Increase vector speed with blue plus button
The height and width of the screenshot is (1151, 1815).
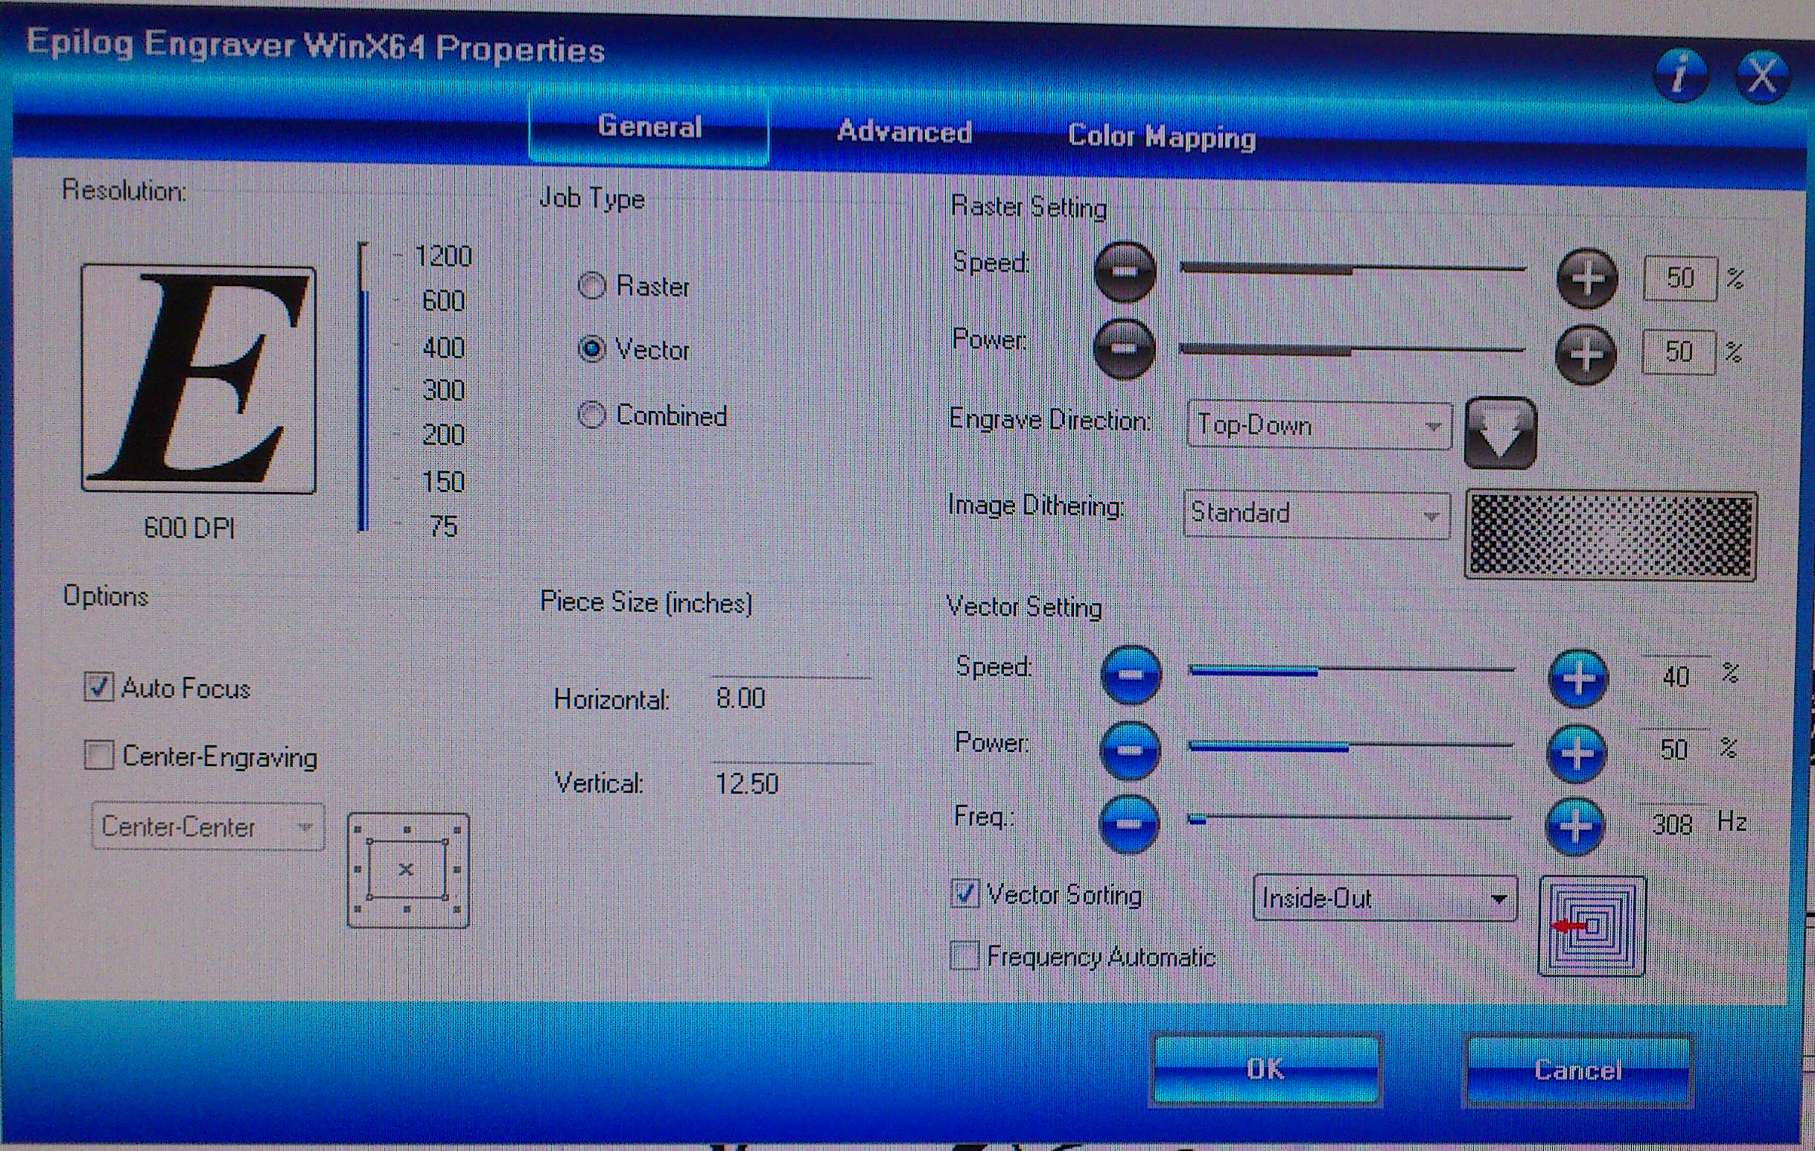coord(1577,678)
